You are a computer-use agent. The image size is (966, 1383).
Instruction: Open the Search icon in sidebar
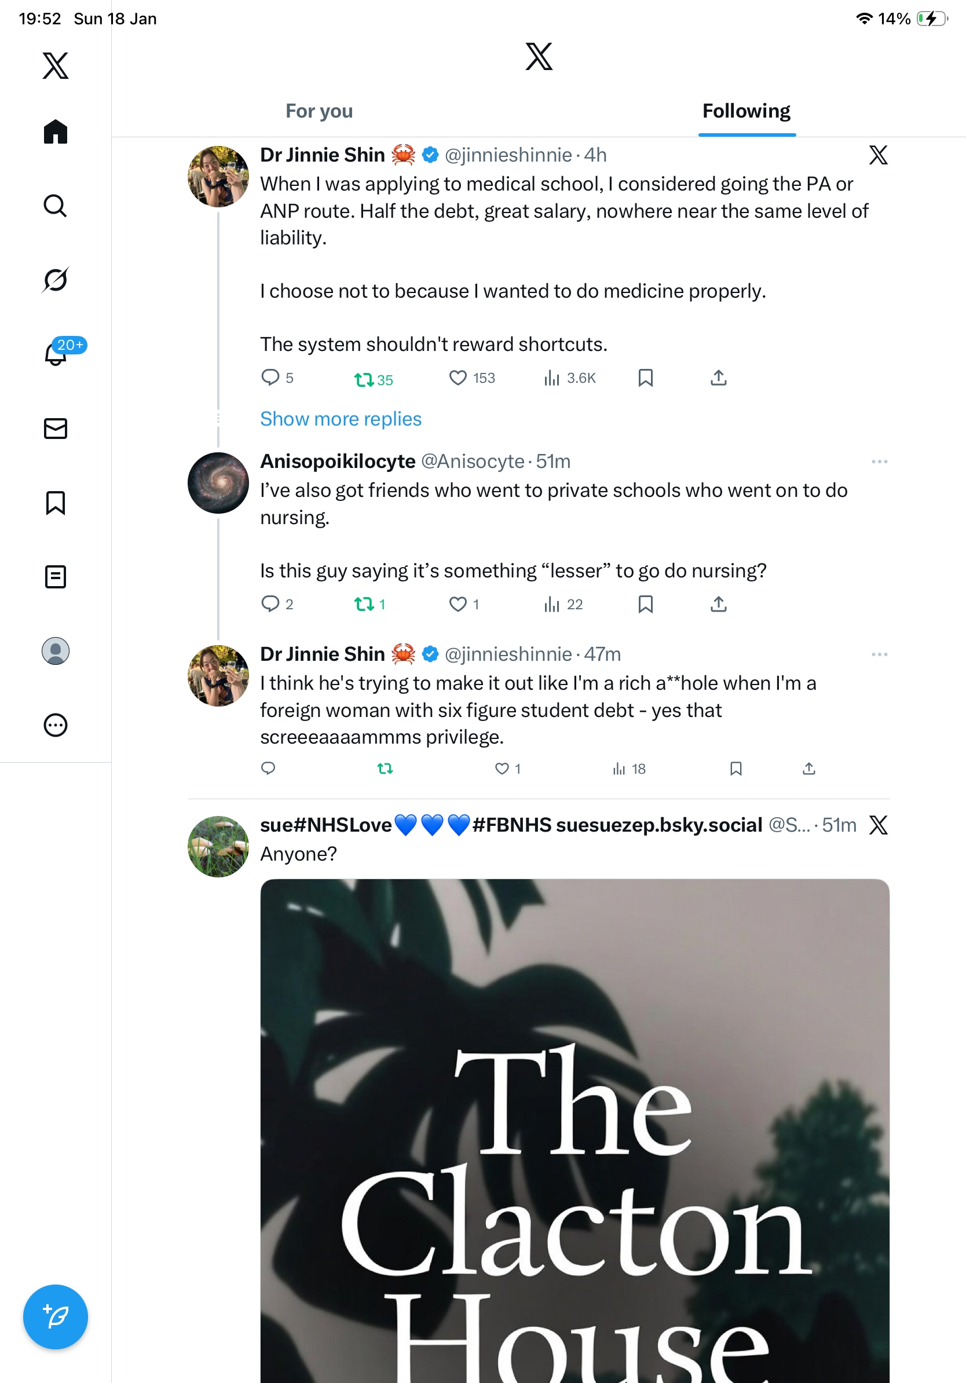pyautogui.click(x=56, y=206)
